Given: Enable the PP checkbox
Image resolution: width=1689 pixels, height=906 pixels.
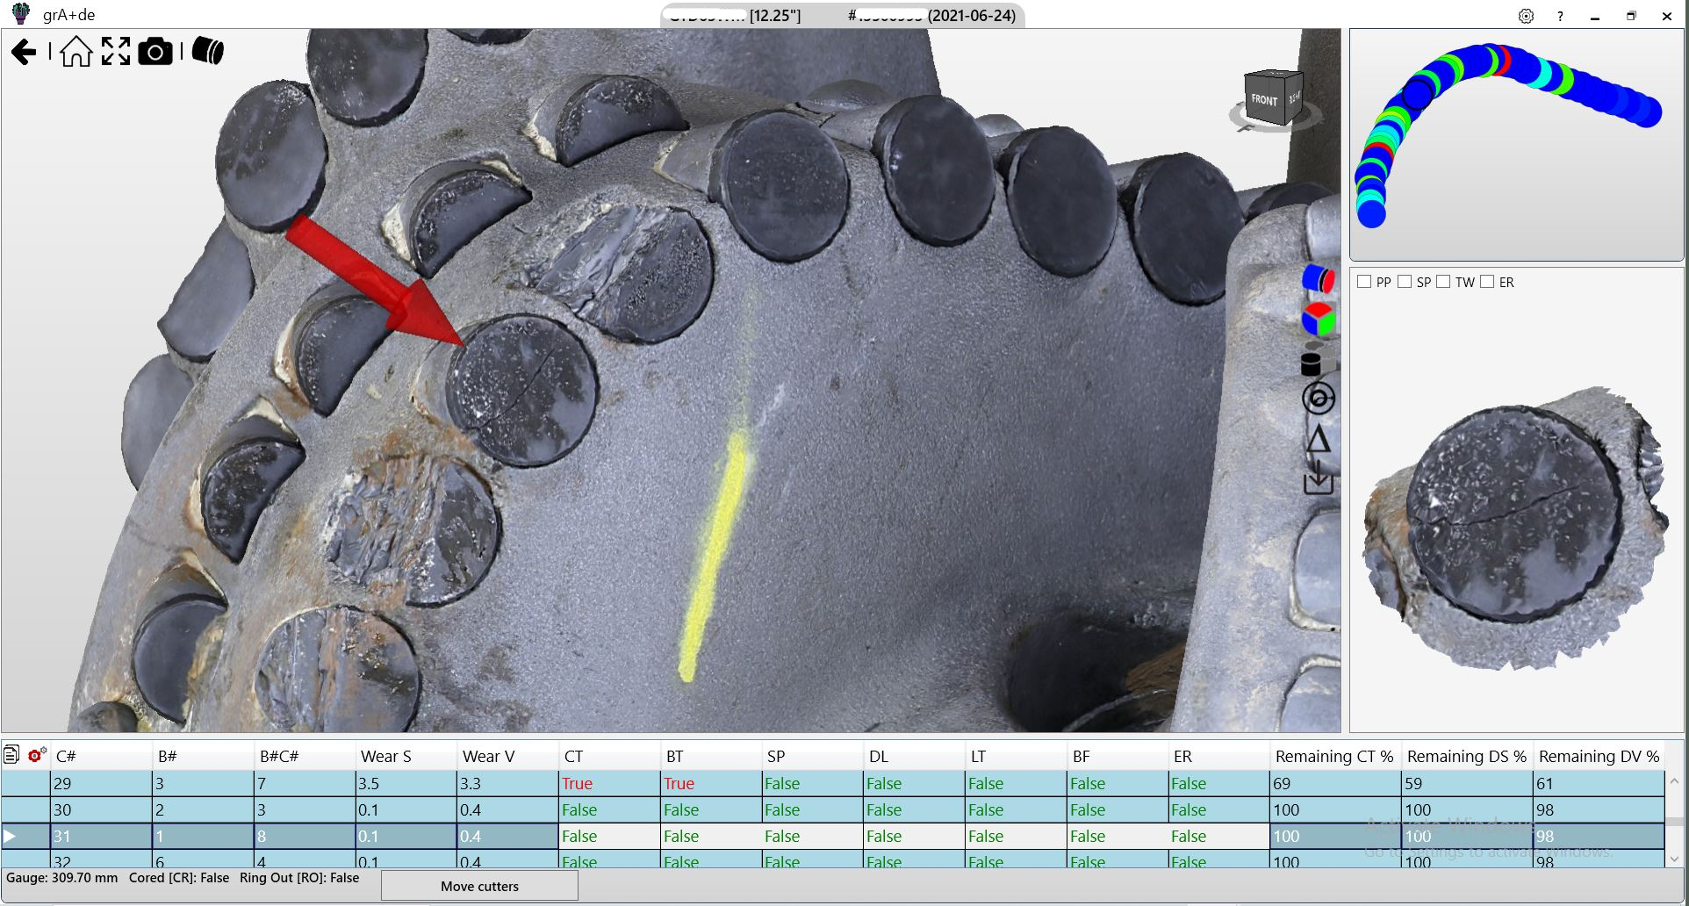Looking at the screenshot, I should pos(1364,282).
